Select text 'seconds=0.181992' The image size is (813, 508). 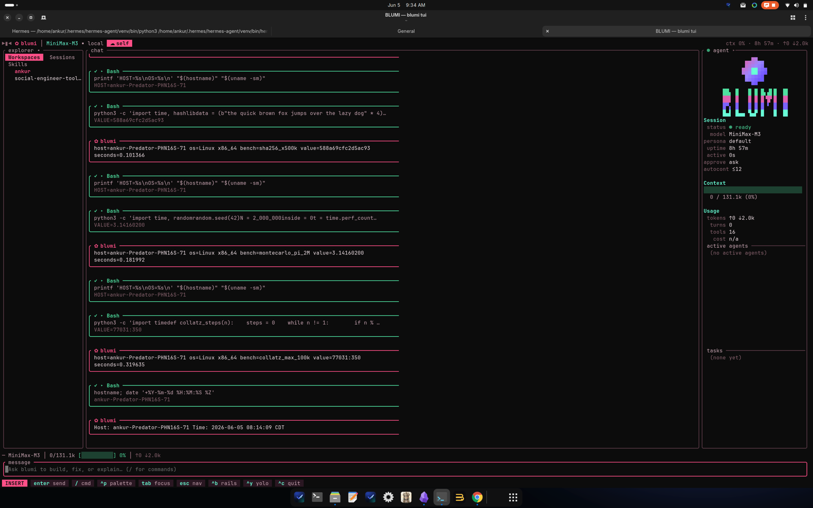(119, 260)
